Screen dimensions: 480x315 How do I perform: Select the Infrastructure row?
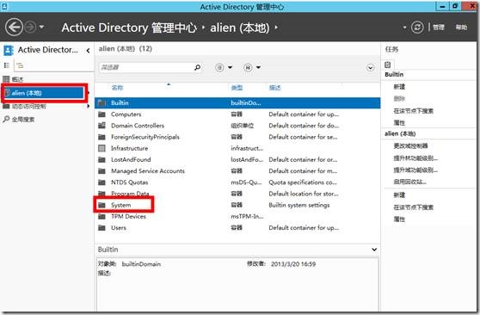point(237,148)
